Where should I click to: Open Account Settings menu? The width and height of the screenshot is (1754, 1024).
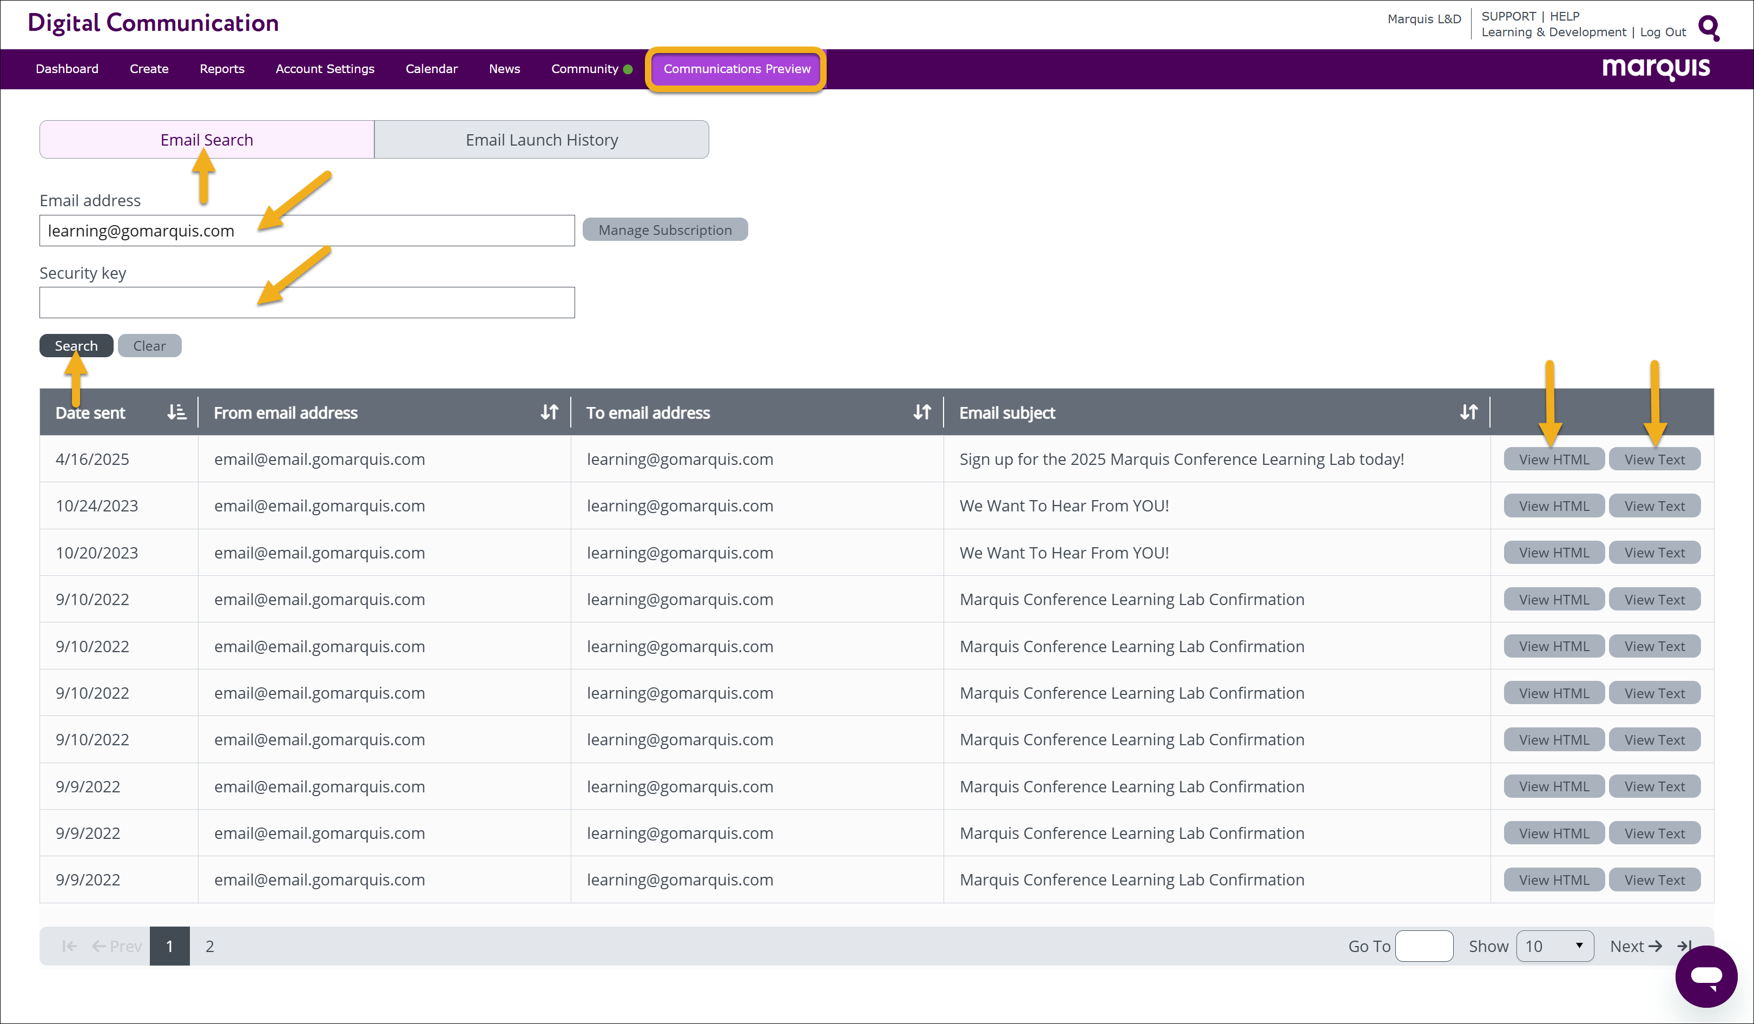coord(325,69)
